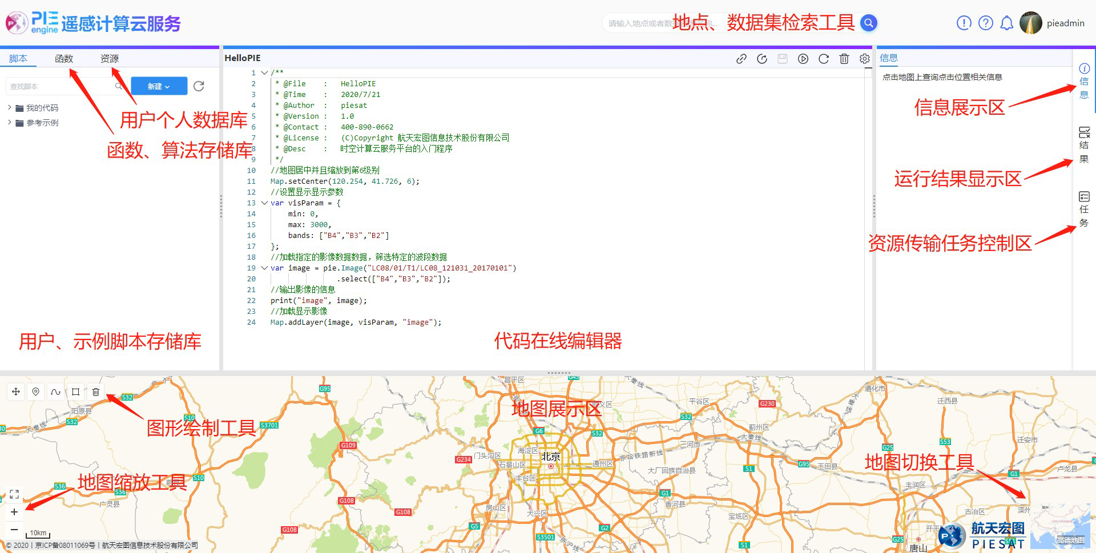Run the HelloPIE script

803,58
